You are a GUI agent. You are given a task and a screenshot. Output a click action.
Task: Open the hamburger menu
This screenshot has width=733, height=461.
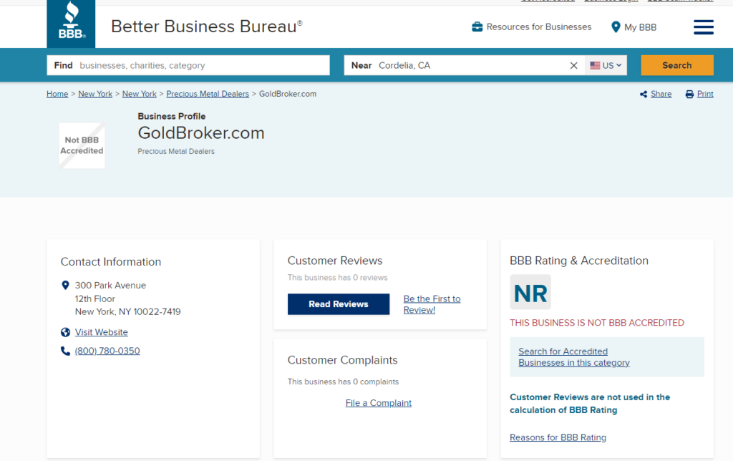(703, 27)
